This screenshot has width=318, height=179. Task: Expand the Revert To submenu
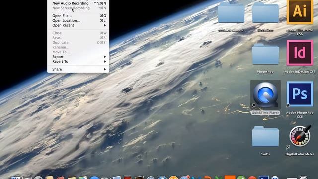point(79,61)
